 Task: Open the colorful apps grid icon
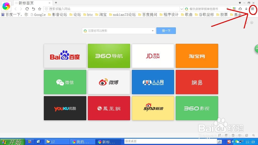tap(234, 9)
